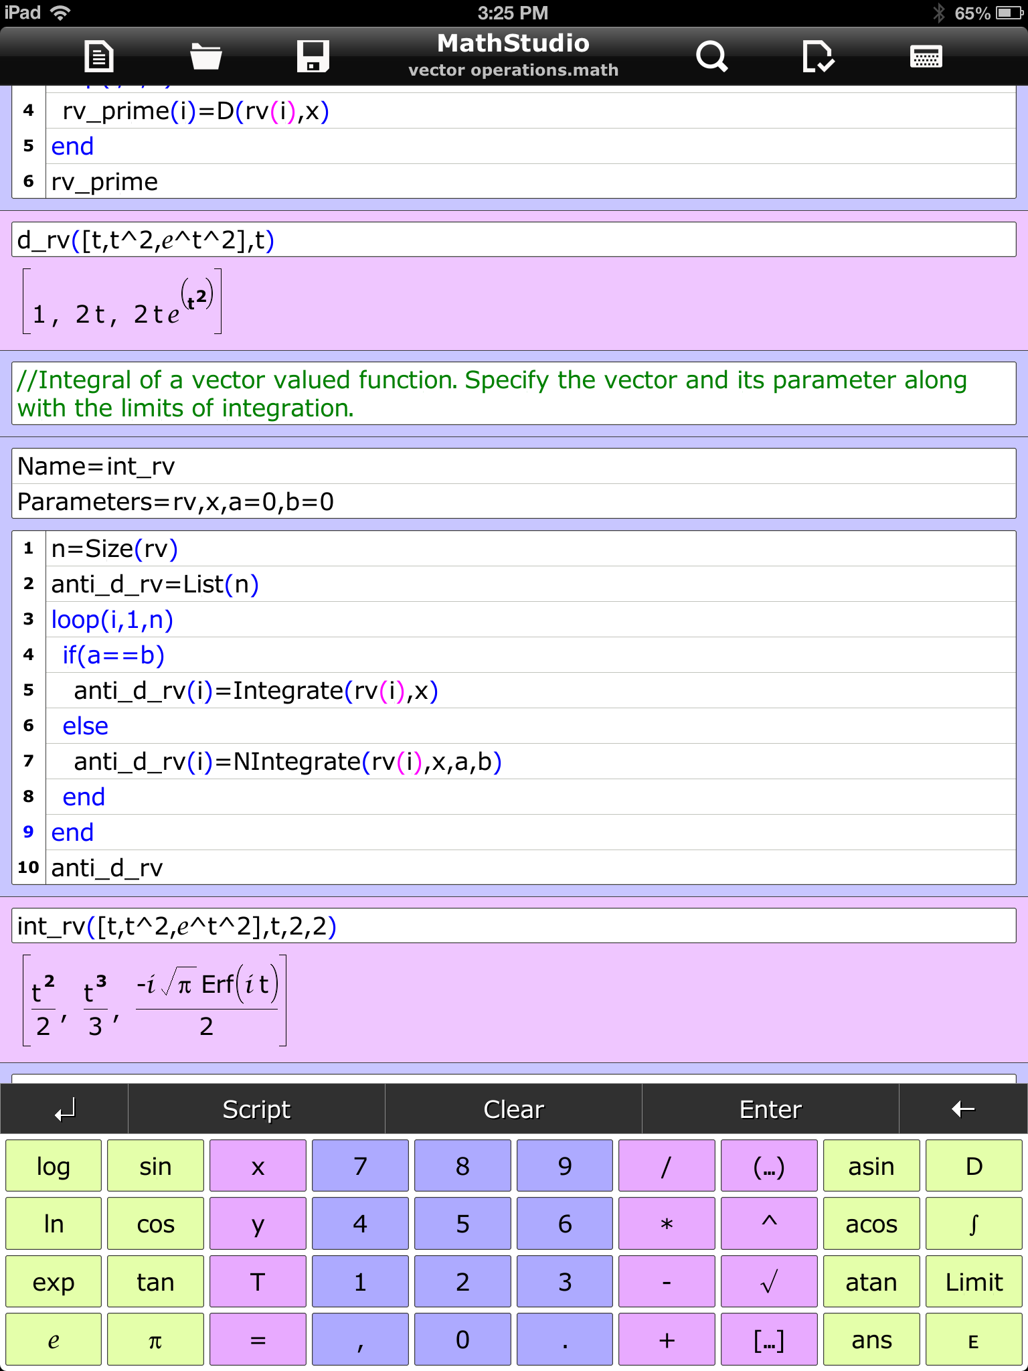Tap the new document icon
This screenshot has height=1371, width=1028.
pyautogui.click(x=99, y=56)
